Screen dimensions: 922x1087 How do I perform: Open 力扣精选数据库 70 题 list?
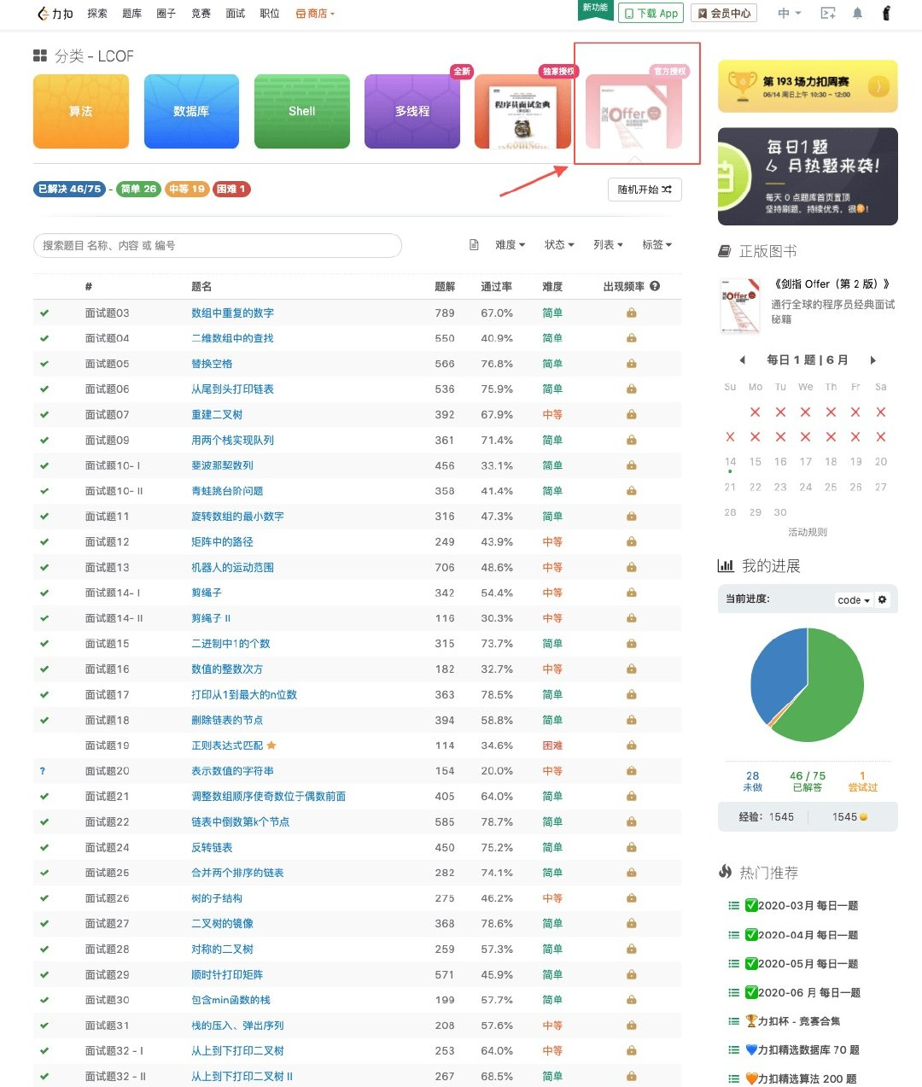[802, 1050]
